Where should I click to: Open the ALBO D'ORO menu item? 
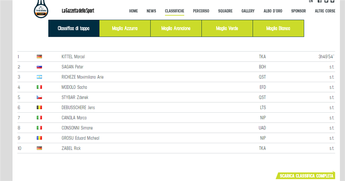(x=273, y=11)
